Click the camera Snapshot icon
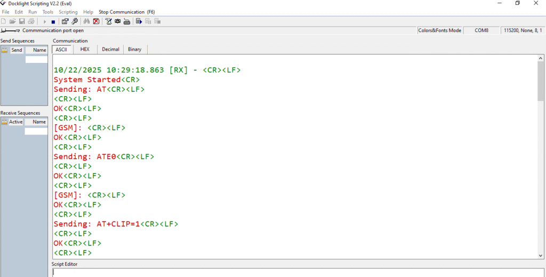This screenshot has height=277, width=546. [x=117, y=21]
